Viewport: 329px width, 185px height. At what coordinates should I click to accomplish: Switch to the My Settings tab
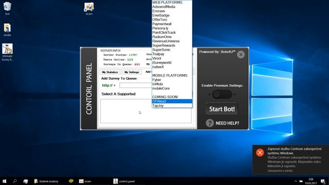tap(132, 72)
